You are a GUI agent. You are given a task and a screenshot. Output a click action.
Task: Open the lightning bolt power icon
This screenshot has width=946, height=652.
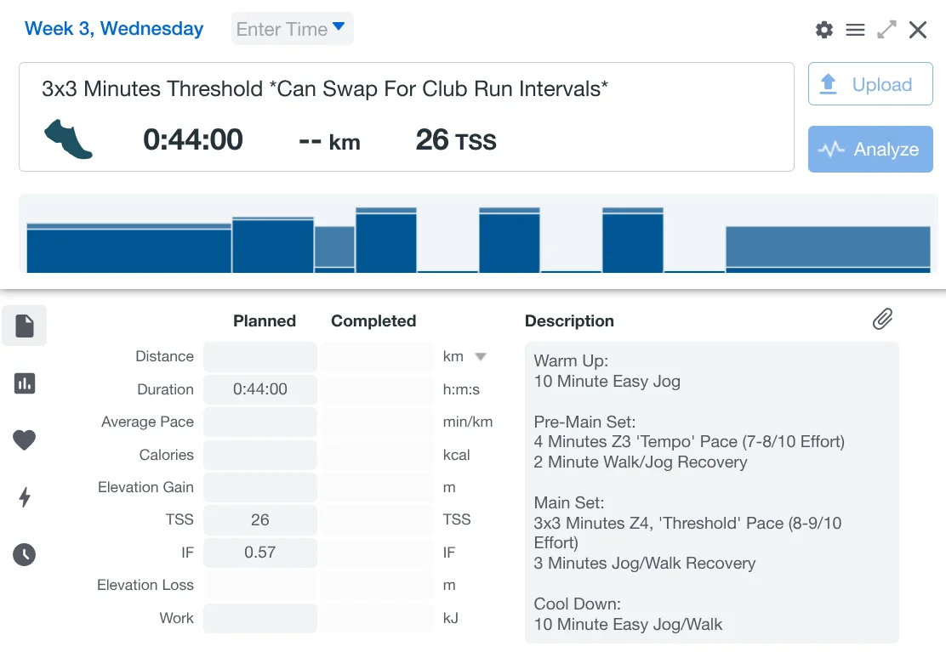pyautogui.click(x=25, y=497)
